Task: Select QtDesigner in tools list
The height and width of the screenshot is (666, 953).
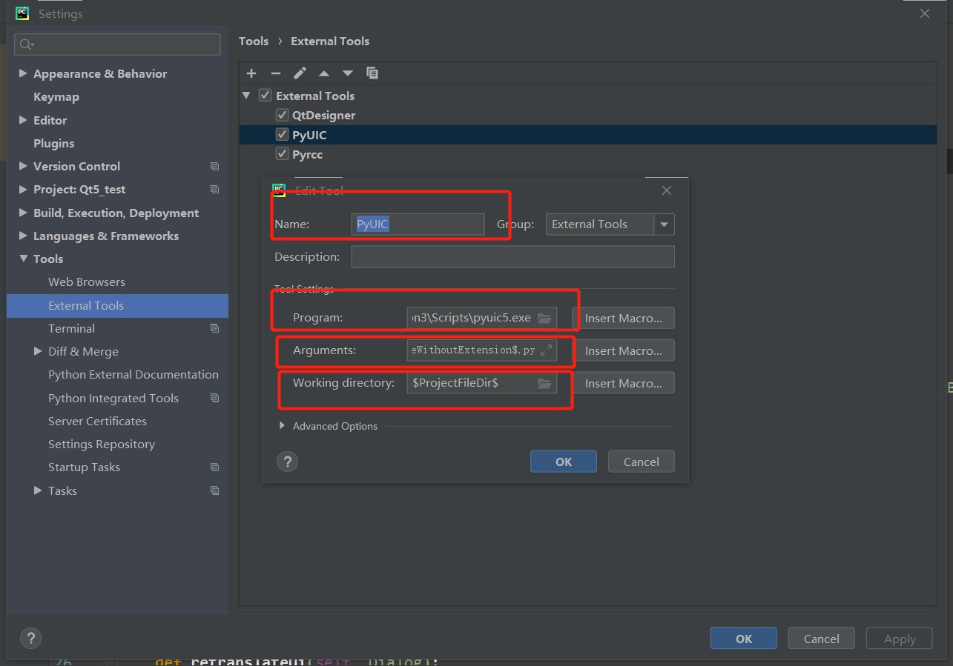Action: (323, 115)
